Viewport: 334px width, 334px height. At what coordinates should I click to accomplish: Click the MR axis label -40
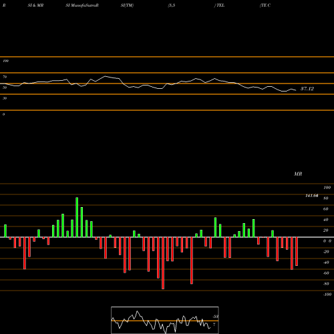[x=326, y=263]
